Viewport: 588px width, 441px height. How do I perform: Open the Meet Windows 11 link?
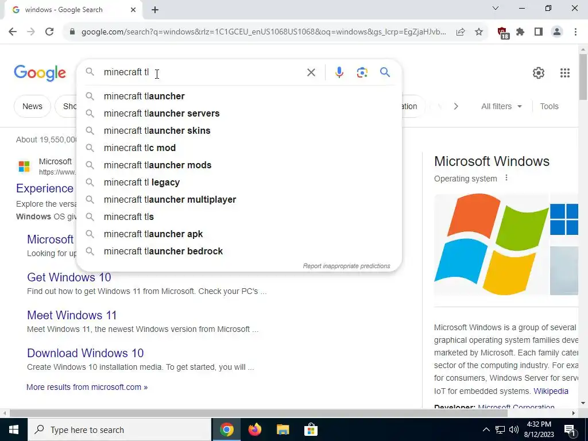tap(72, 315)
